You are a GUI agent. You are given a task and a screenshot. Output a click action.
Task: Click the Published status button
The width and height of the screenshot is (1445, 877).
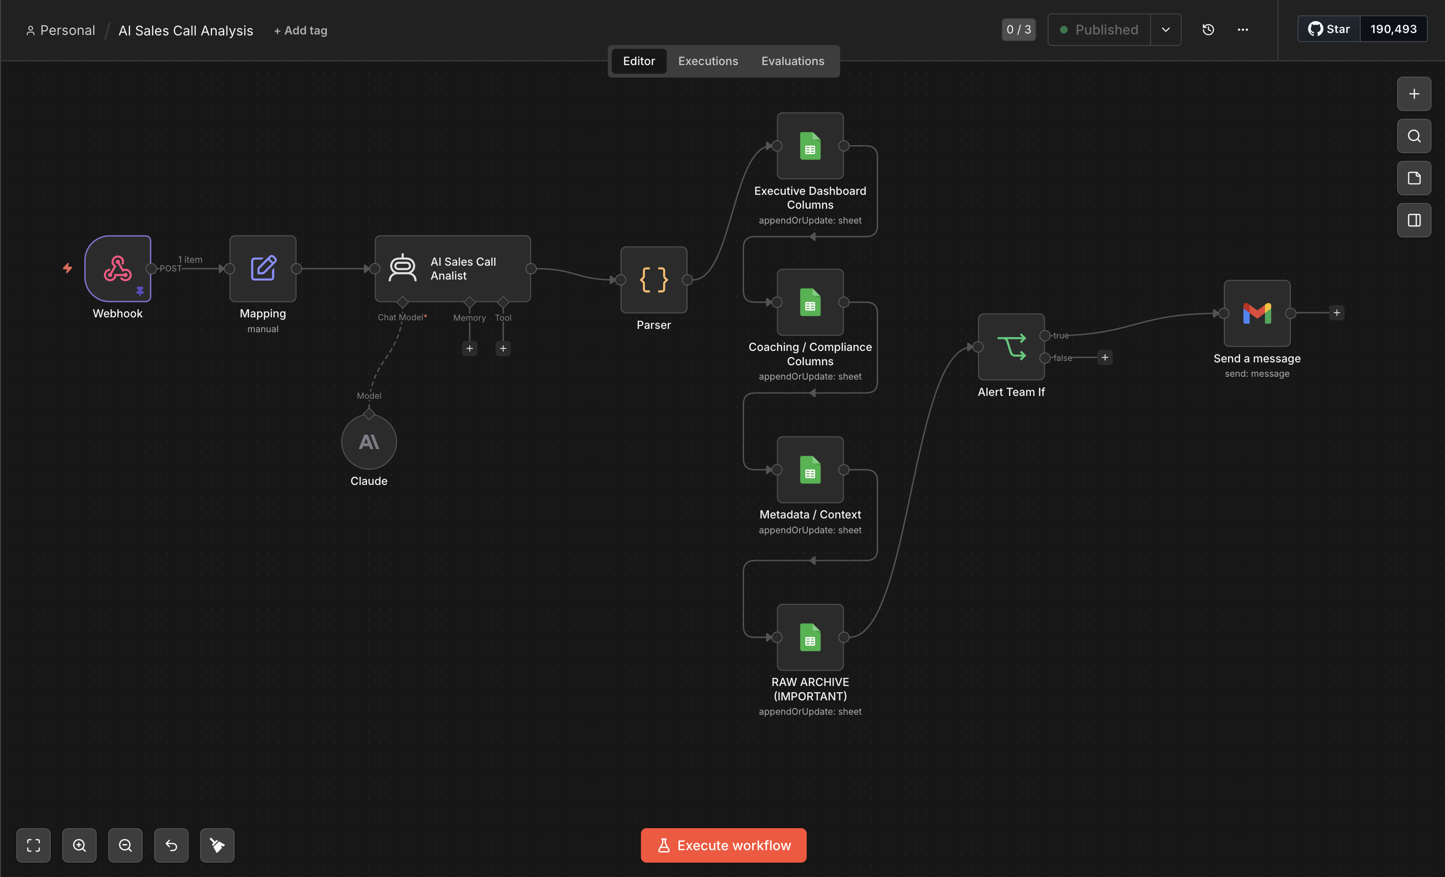pyautogui.click(x=1100, y=29)
